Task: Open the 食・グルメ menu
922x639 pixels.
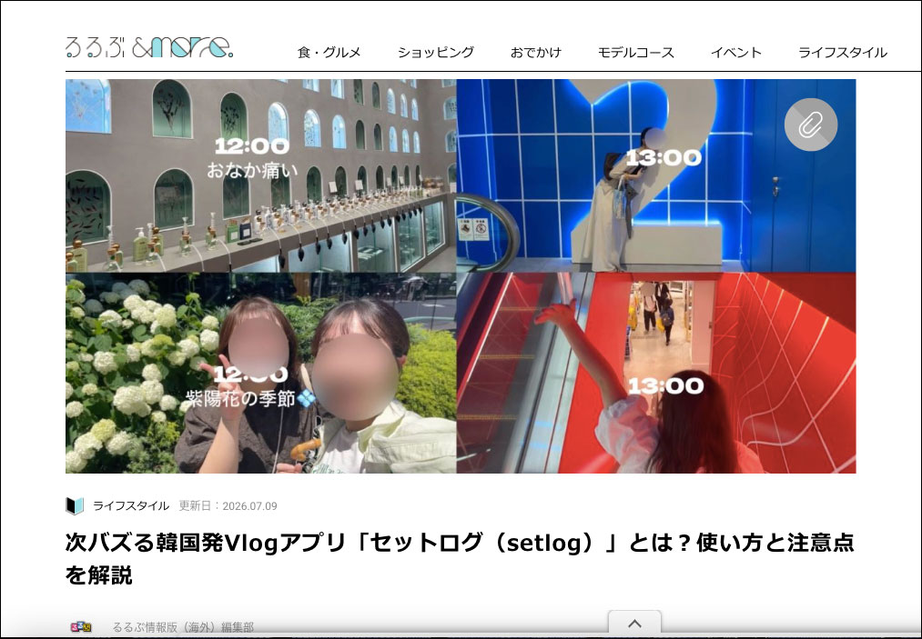Action: click(x=329, y=53)
